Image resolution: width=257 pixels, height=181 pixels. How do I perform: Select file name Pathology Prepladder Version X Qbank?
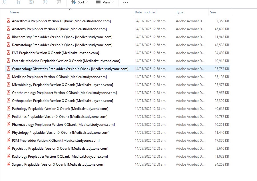(x=60, y=109)
